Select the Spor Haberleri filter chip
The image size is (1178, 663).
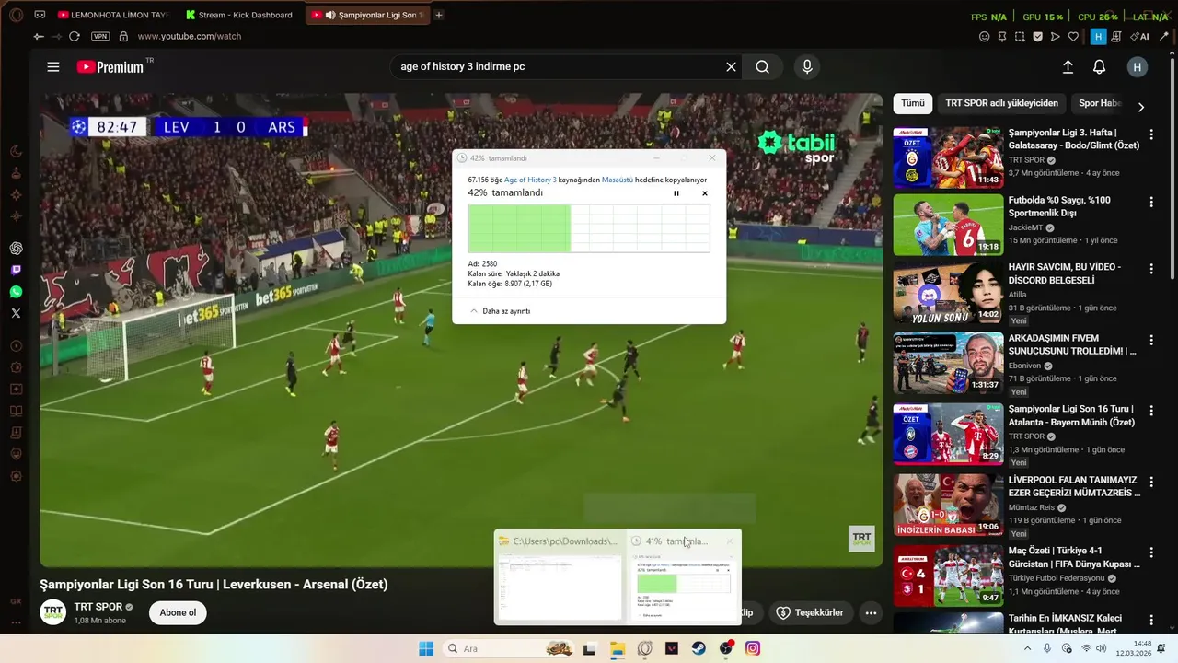[1101, 103]
